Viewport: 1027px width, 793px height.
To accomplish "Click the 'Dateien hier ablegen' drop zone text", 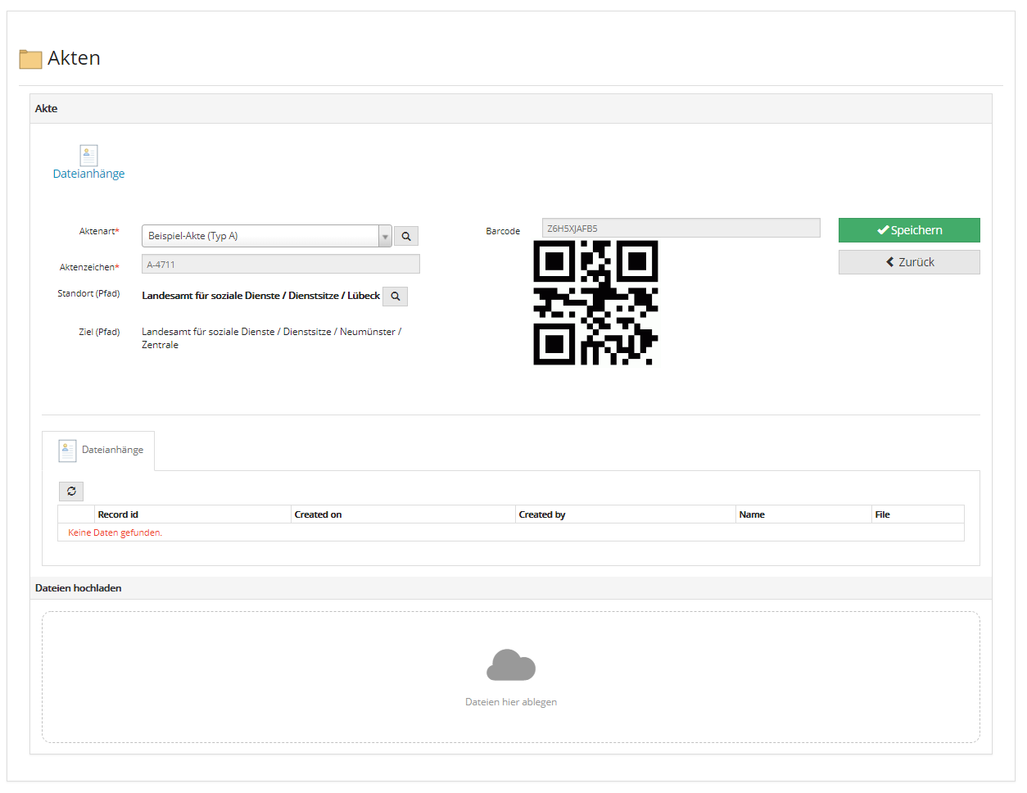I will pos(511,702).
